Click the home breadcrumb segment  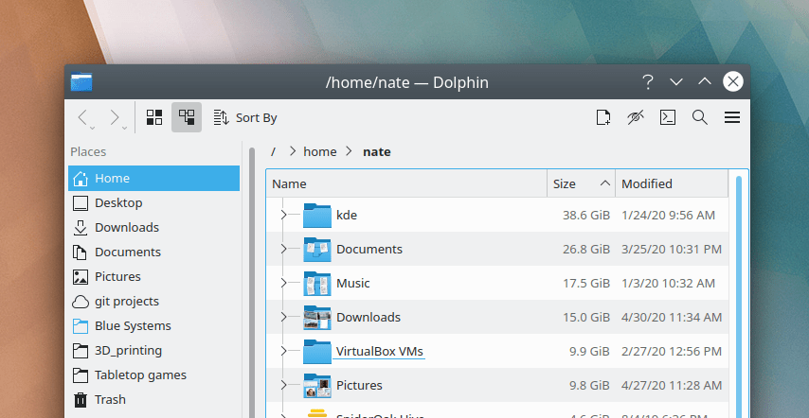tap(319, 151)
